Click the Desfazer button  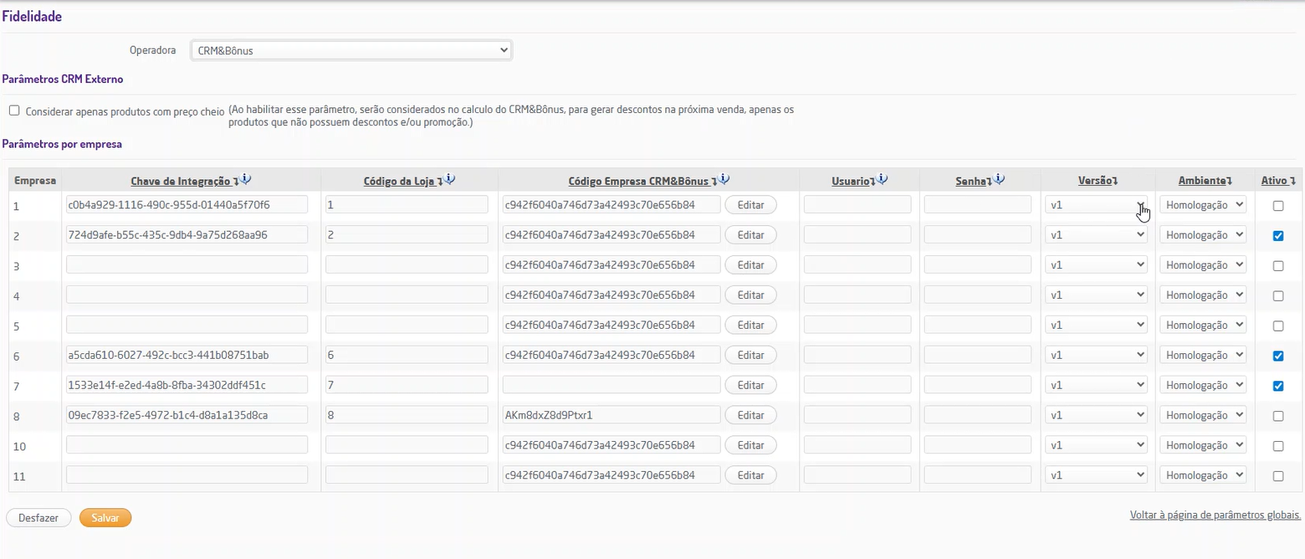[x=38, y=518]
